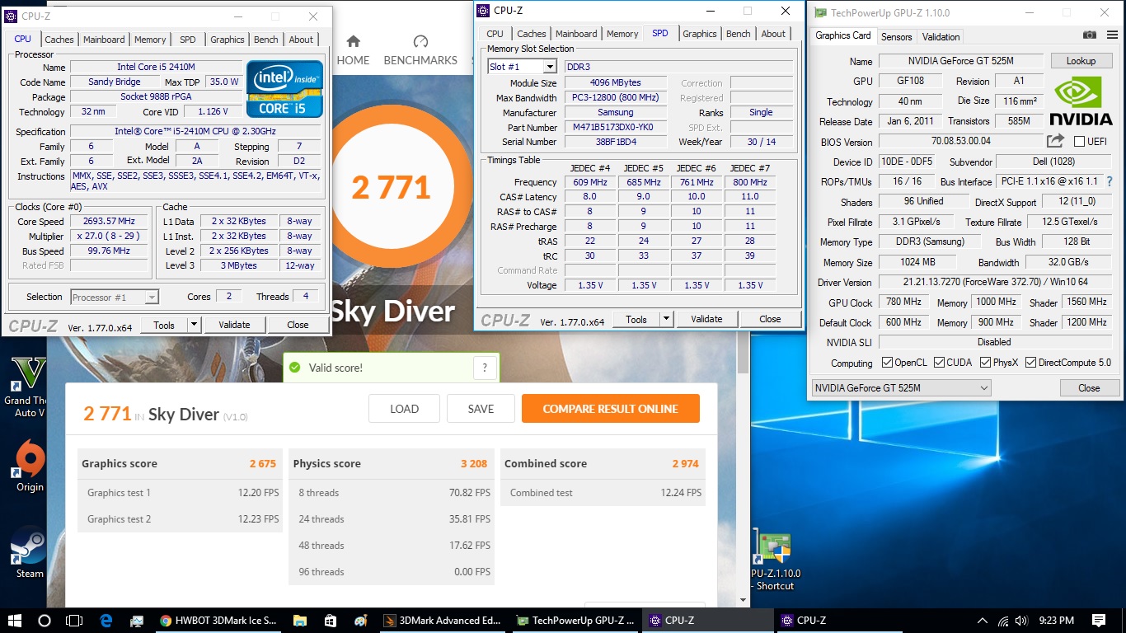Click the Bus Interface question mark
Image resolution: width=1126 pixels, height=633 pixels.
(x=1110, y=181)
